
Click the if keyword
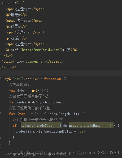[x=15, y=126]
